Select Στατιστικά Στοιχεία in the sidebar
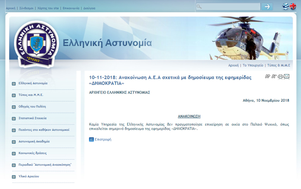This screenshot has height=189, width=301. pos(32,118)
